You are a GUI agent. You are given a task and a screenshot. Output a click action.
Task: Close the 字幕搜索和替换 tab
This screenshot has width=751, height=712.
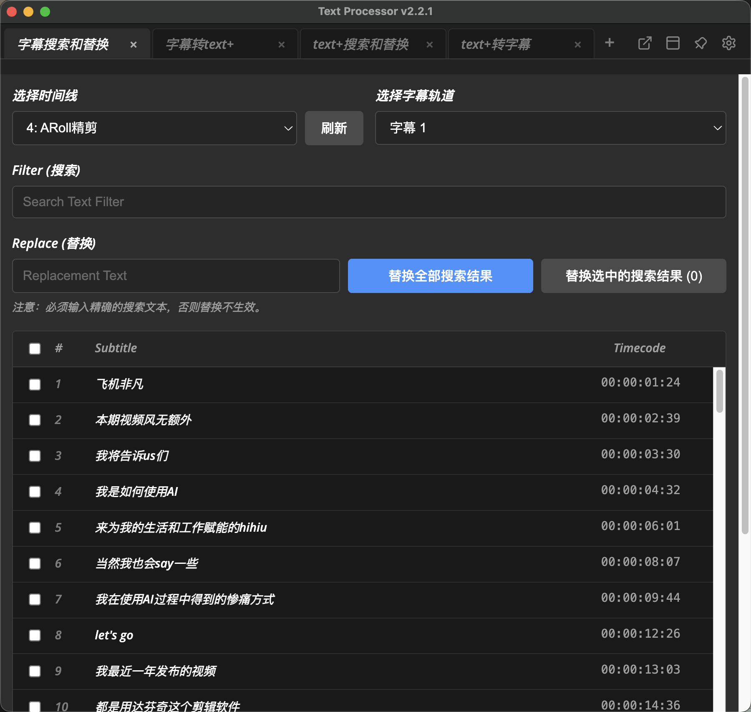[x=134, y=45]
